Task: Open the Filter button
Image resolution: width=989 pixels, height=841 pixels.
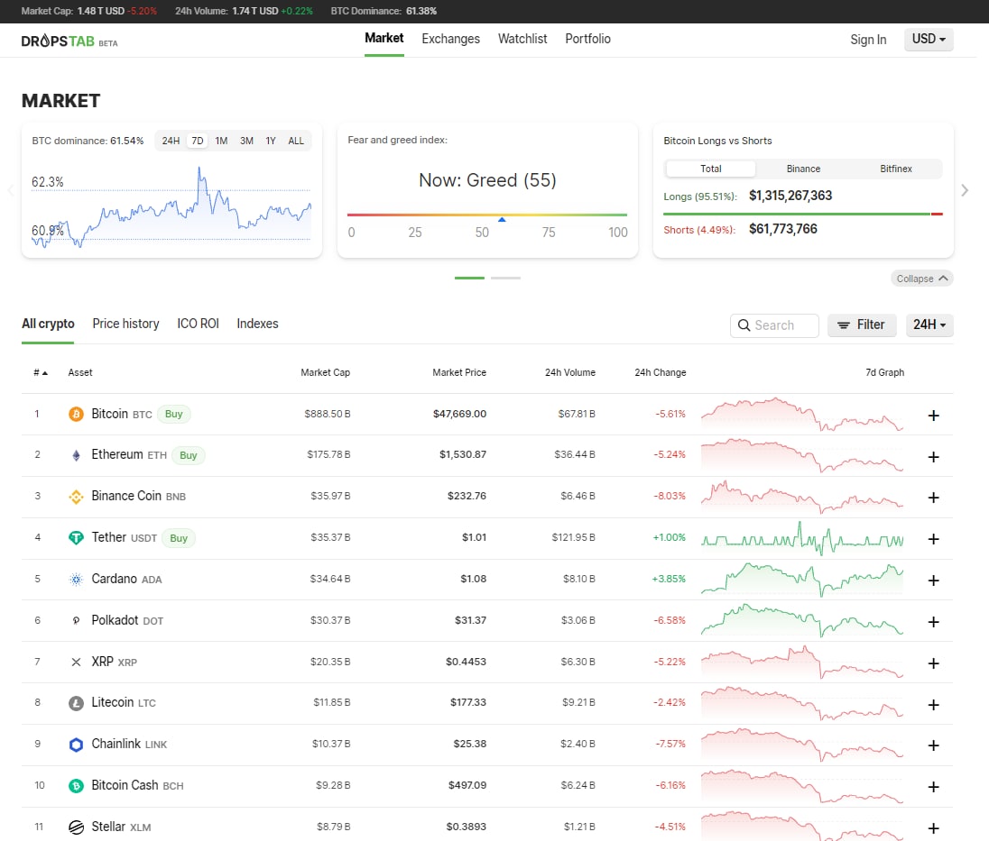Action: click(x=862, y=325)
